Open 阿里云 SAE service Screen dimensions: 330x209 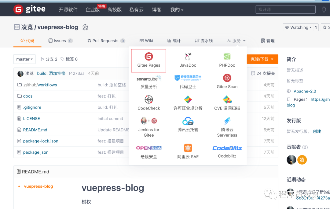click(x=188, y=152)
